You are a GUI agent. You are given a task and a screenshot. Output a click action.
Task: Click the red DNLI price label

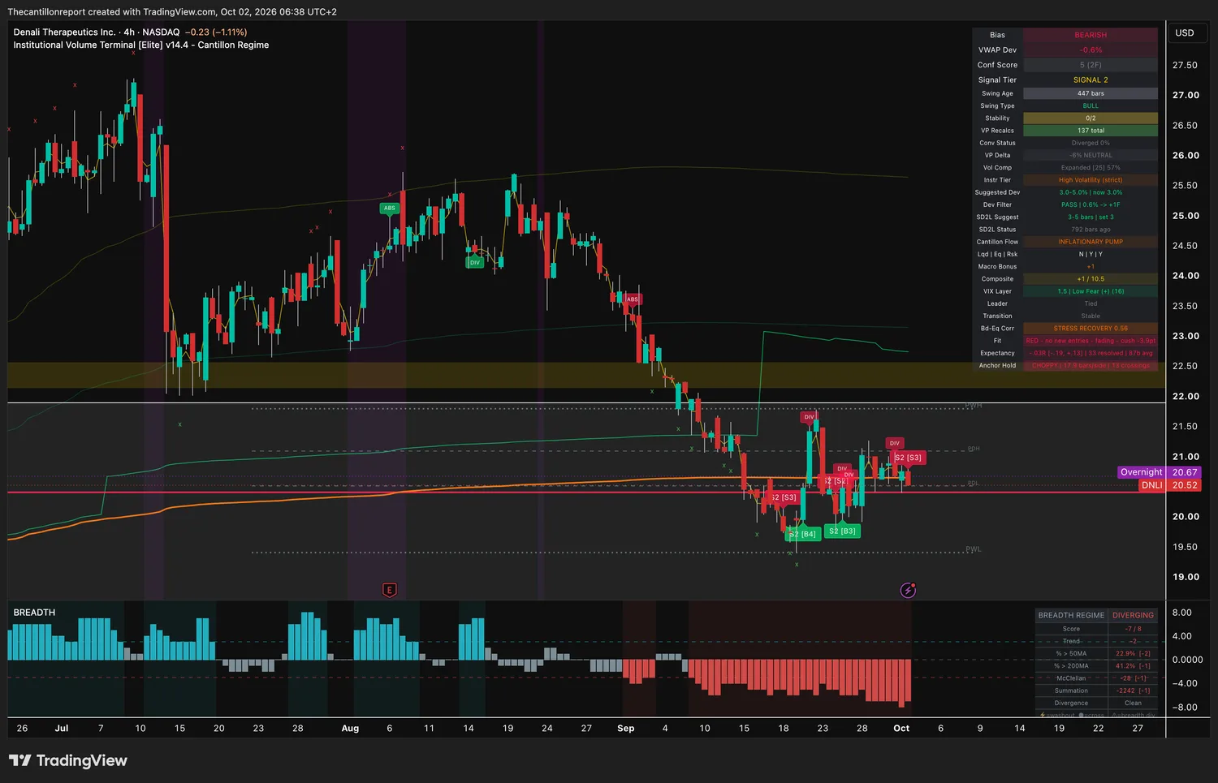1151,485
